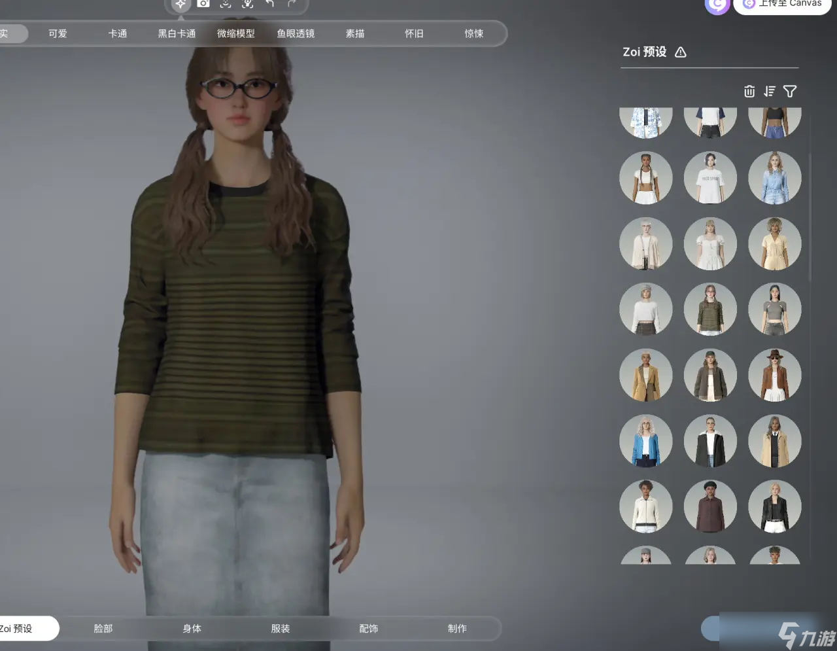Apply the 黑白卡通 style filter
This screenshot has height=651, width=837.
pyautogui.click(x=177, y=33)
